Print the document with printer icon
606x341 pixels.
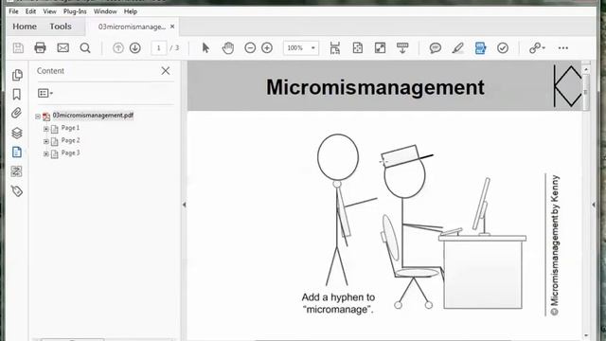click(40, 48)
